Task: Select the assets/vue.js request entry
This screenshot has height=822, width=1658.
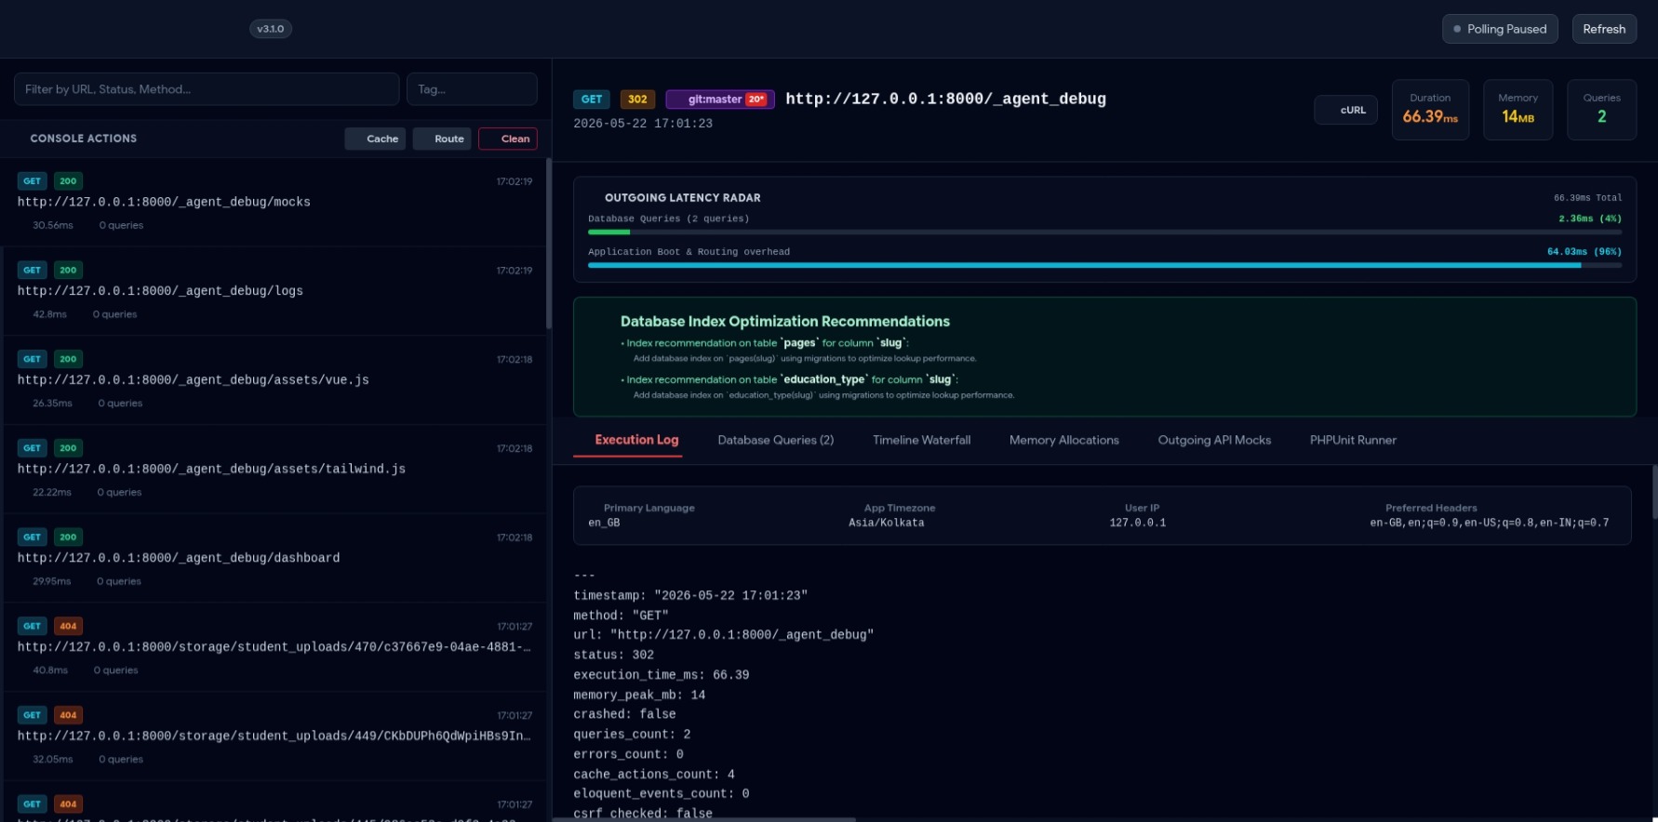Action: (x=274, y=380)
